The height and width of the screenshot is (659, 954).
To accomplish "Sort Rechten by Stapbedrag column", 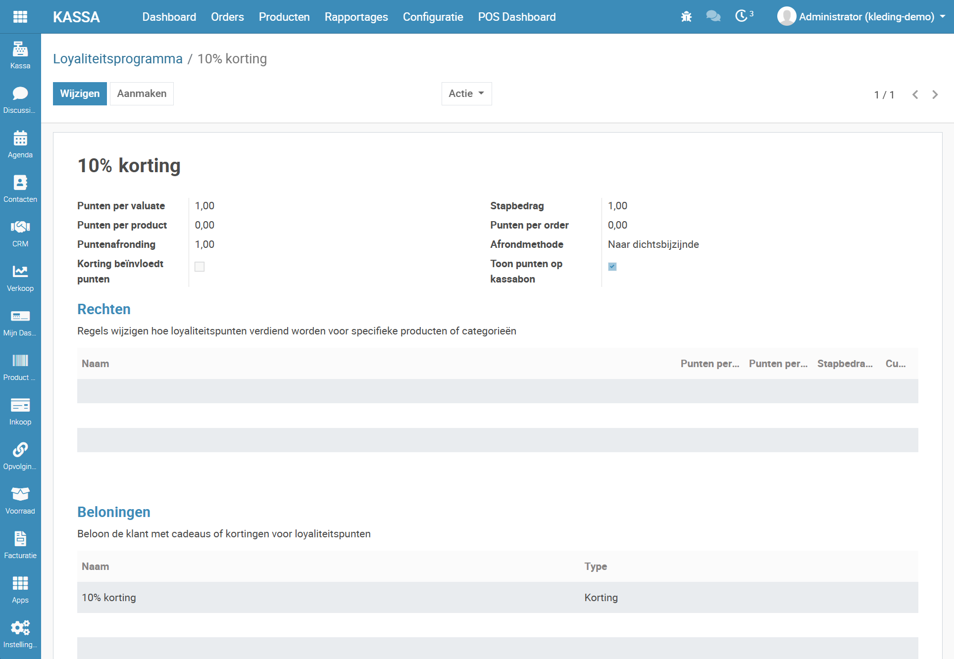I will [845, 364].
